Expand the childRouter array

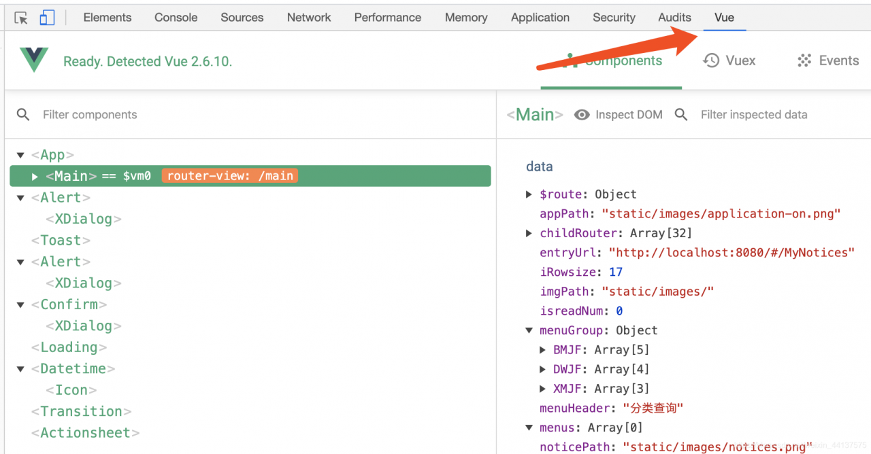[x=529, y=233]
